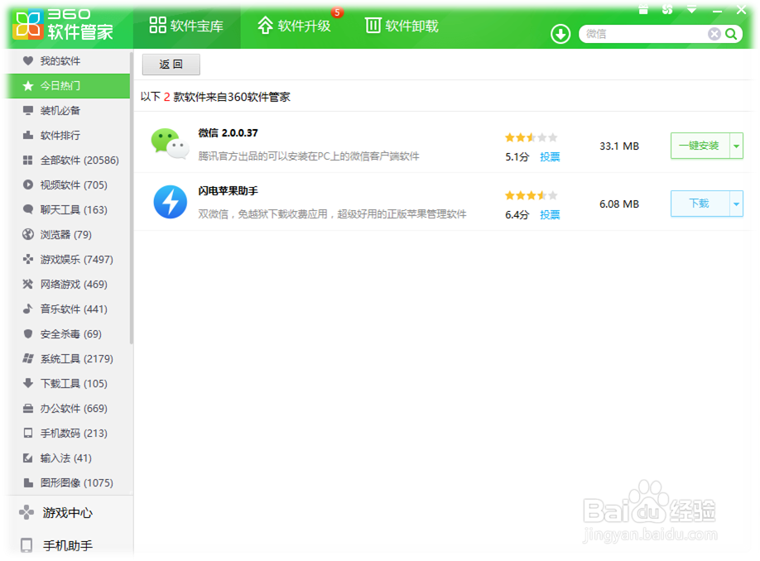Click the WeChat 微信 app icon
760x561 pixels.
(x=170, y=143)
